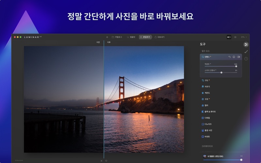Click the LUMINAR AI logo text

tap(33, 37)
